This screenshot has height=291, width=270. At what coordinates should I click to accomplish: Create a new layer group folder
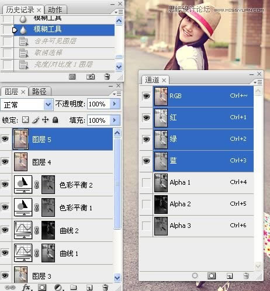73,287
